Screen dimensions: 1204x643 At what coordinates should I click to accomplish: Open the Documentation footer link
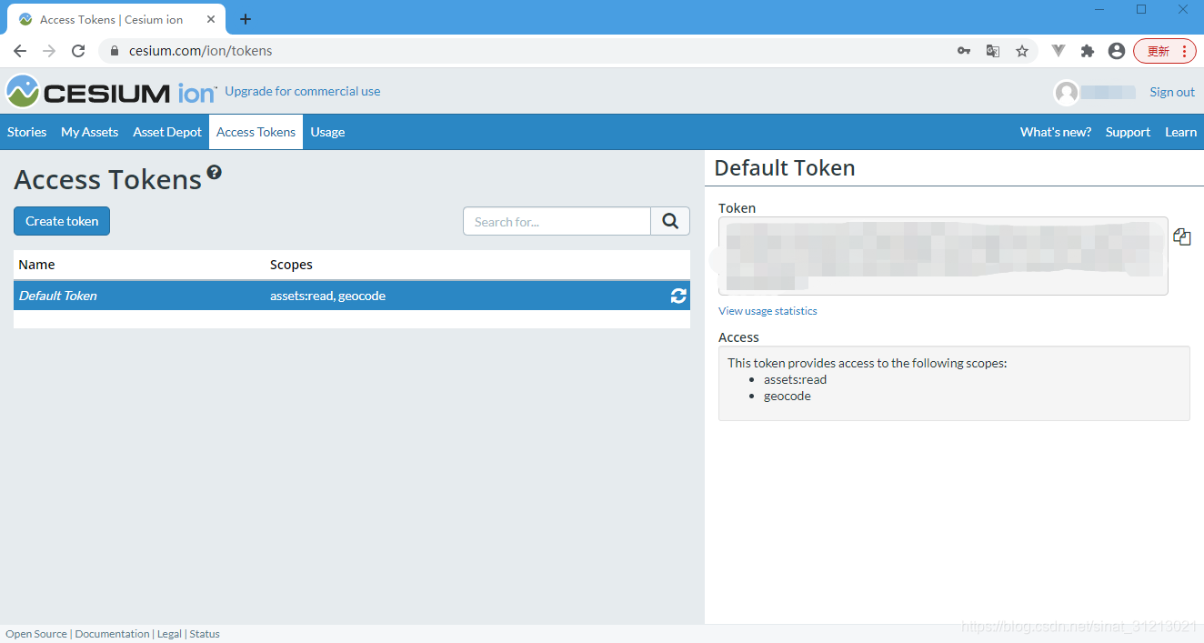point(112,634)
